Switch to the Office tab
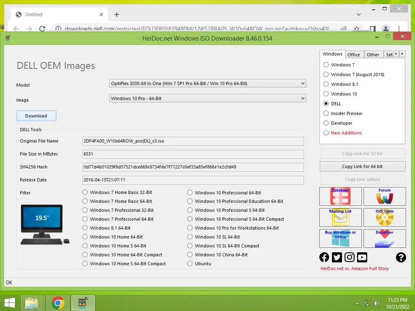This screenshot has width=415, height=311. [353, 55]
